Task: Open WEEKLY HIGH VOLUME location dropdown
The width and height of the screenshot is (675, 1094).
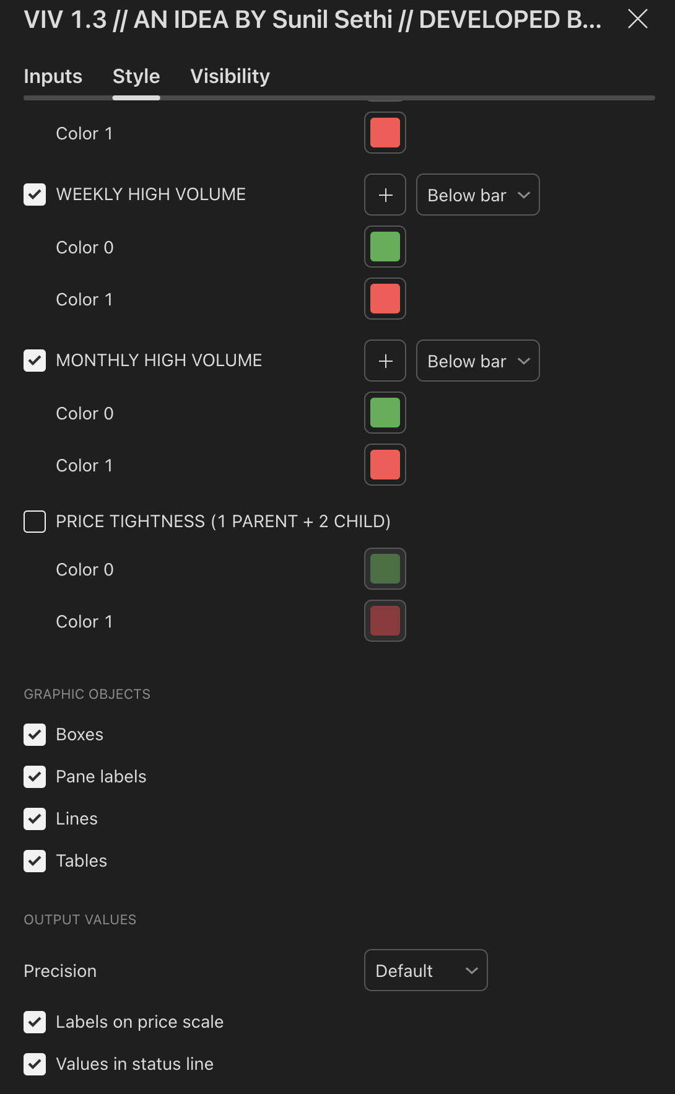Action: (x=477, y=195)
